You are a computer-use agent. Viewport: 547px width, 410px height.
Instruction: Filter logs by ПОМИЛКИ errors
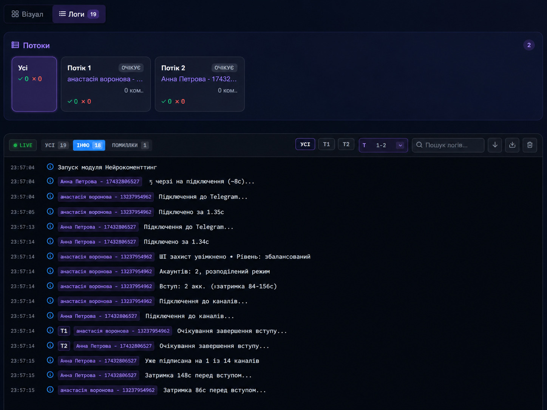pyautogui.click(x=130, y=145)
